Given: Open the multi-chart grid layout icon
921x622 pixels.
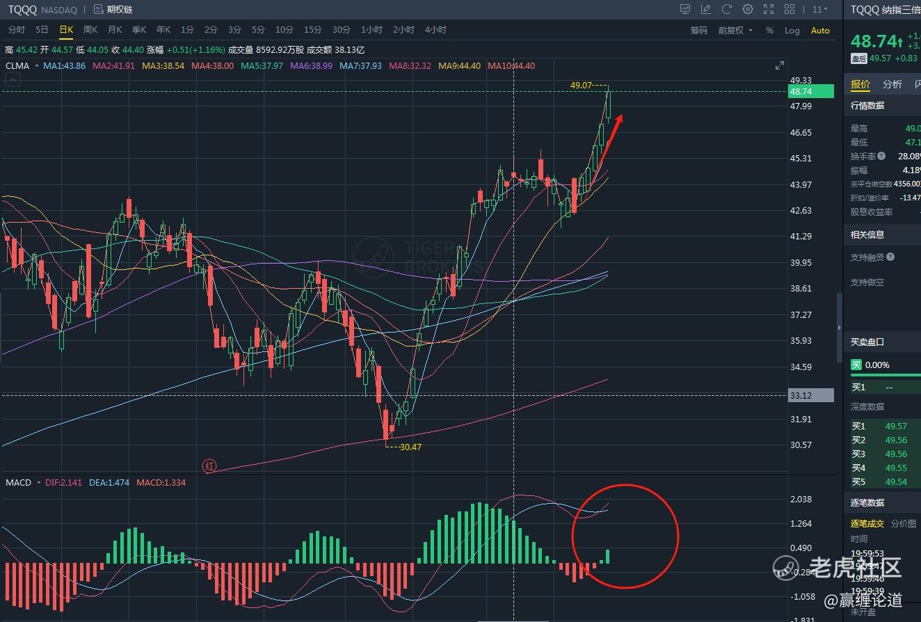Looking at the screenshot, I should point(790,10).
